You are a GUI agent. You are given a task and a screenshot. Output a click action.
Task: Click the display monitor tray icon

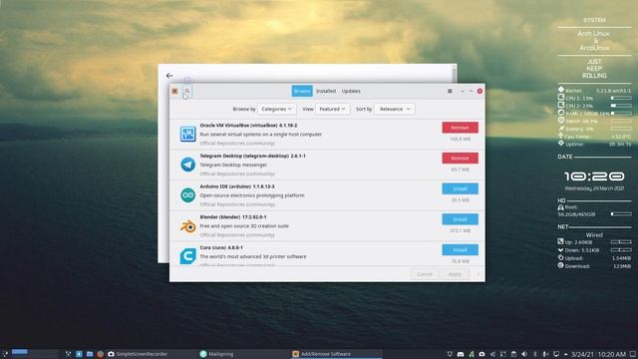click(556, 354)
